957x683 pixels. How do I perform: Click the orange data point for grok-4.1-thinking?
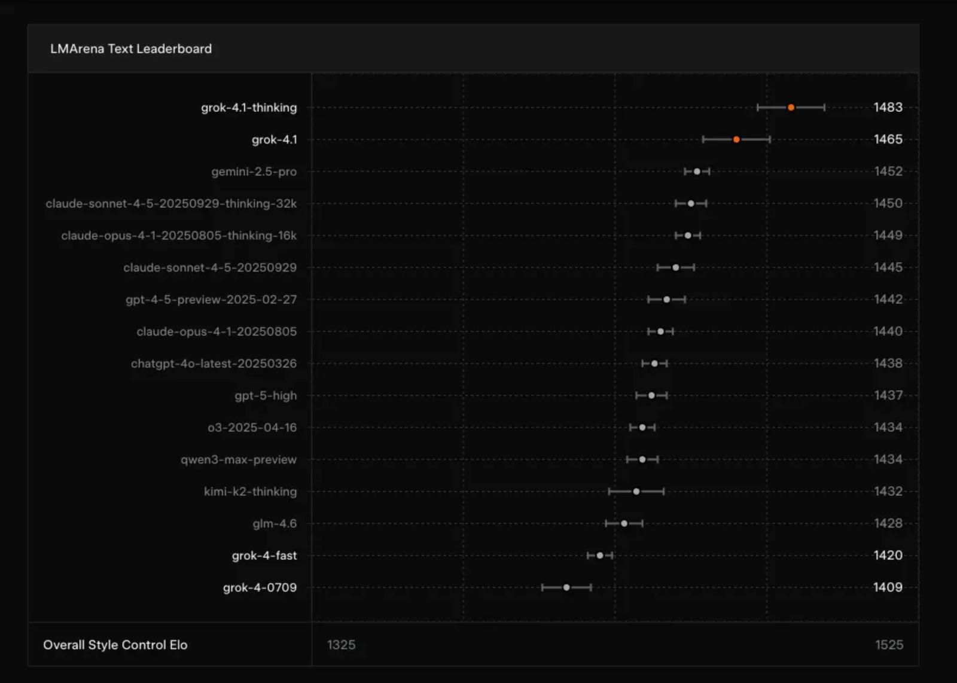click(x=791, y=108)
